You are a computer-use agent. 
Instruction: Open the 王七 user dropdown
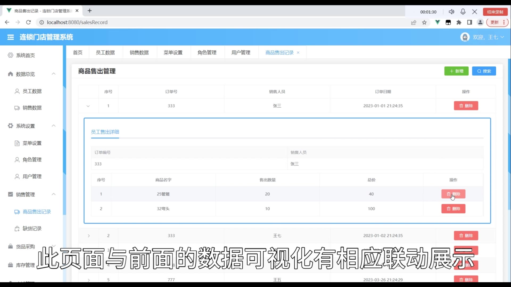pos(493,37)
